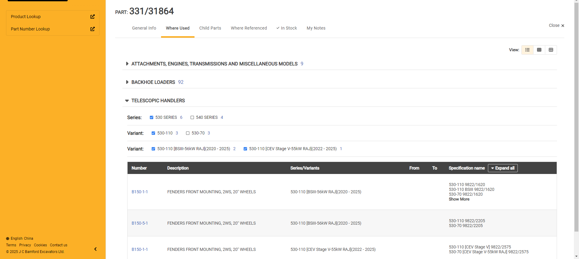Image resolution: width=579 pixels, height=259 pixels.
Task: Click Show More under specification names
Action: click(x=459, y=199)
